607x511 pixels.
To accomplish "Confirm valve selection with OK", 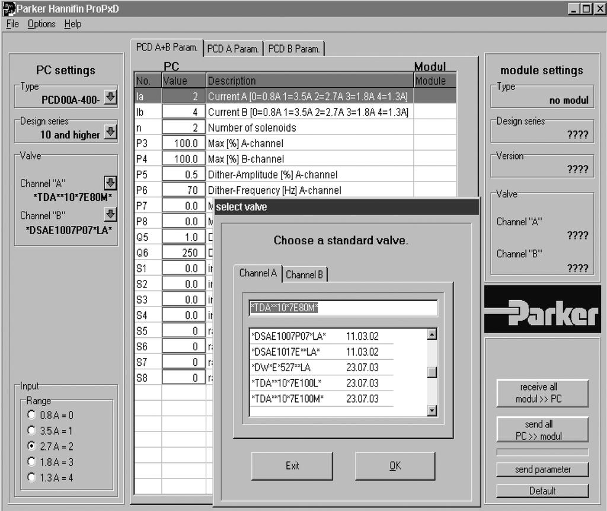I will click(395, 466).
